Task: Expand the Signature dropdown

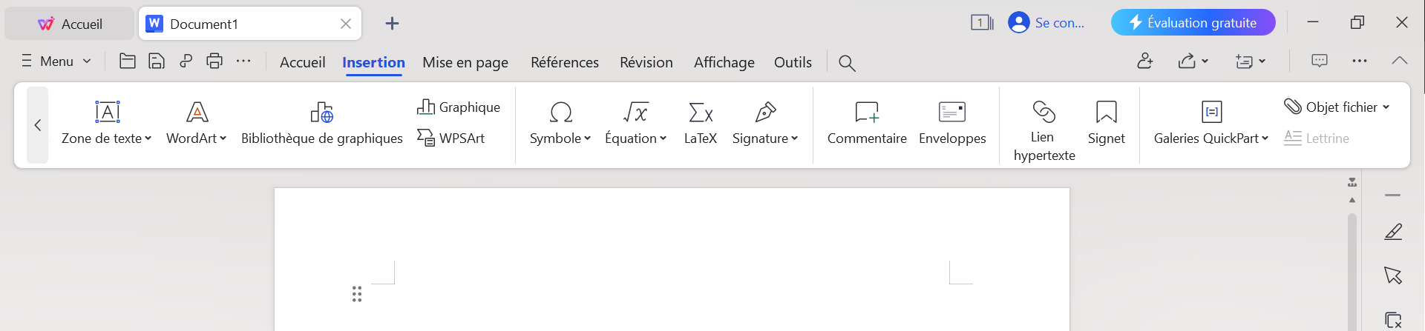Action: [794, 138]
